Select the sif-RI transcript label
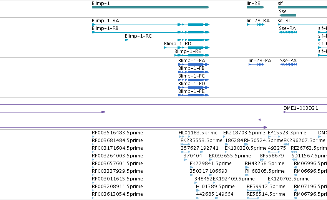 coord(284,21)
